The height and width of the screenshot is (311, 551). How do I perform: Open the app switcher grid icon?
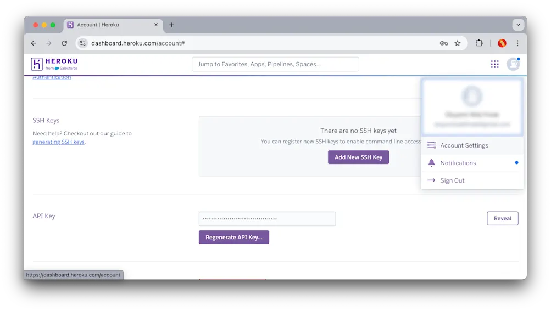(494, 64)
